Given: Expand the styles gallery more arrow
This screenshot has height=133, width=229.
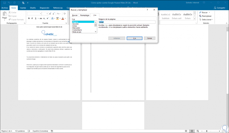Looking at the screenshot, I should click(195, 19).
